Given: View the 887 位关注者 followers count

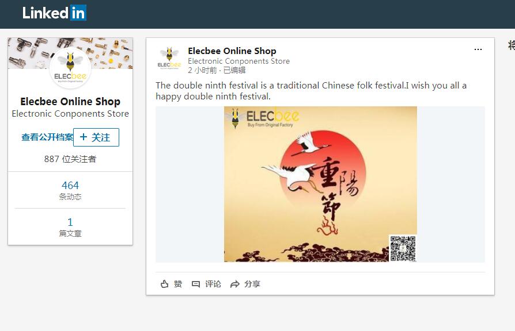Looking at the screenshot, I should tap(70, 159).
